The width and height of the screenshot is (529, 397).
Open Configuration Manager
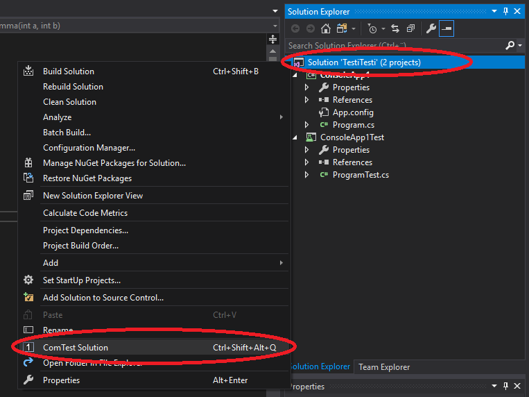tap(154, 148)
